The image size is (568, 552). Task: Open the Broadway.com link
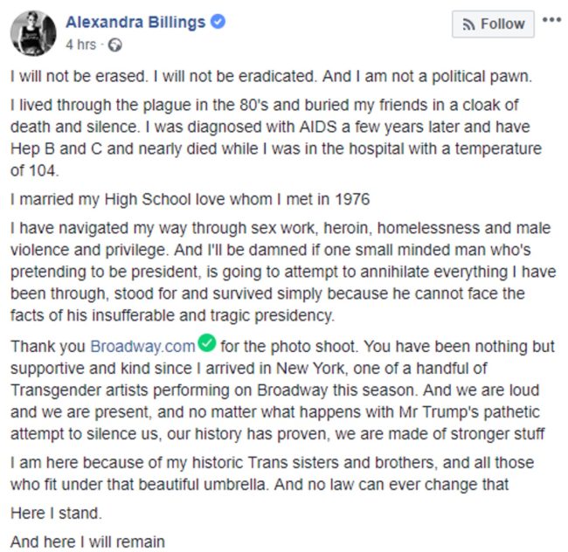(x=142, y=348)
